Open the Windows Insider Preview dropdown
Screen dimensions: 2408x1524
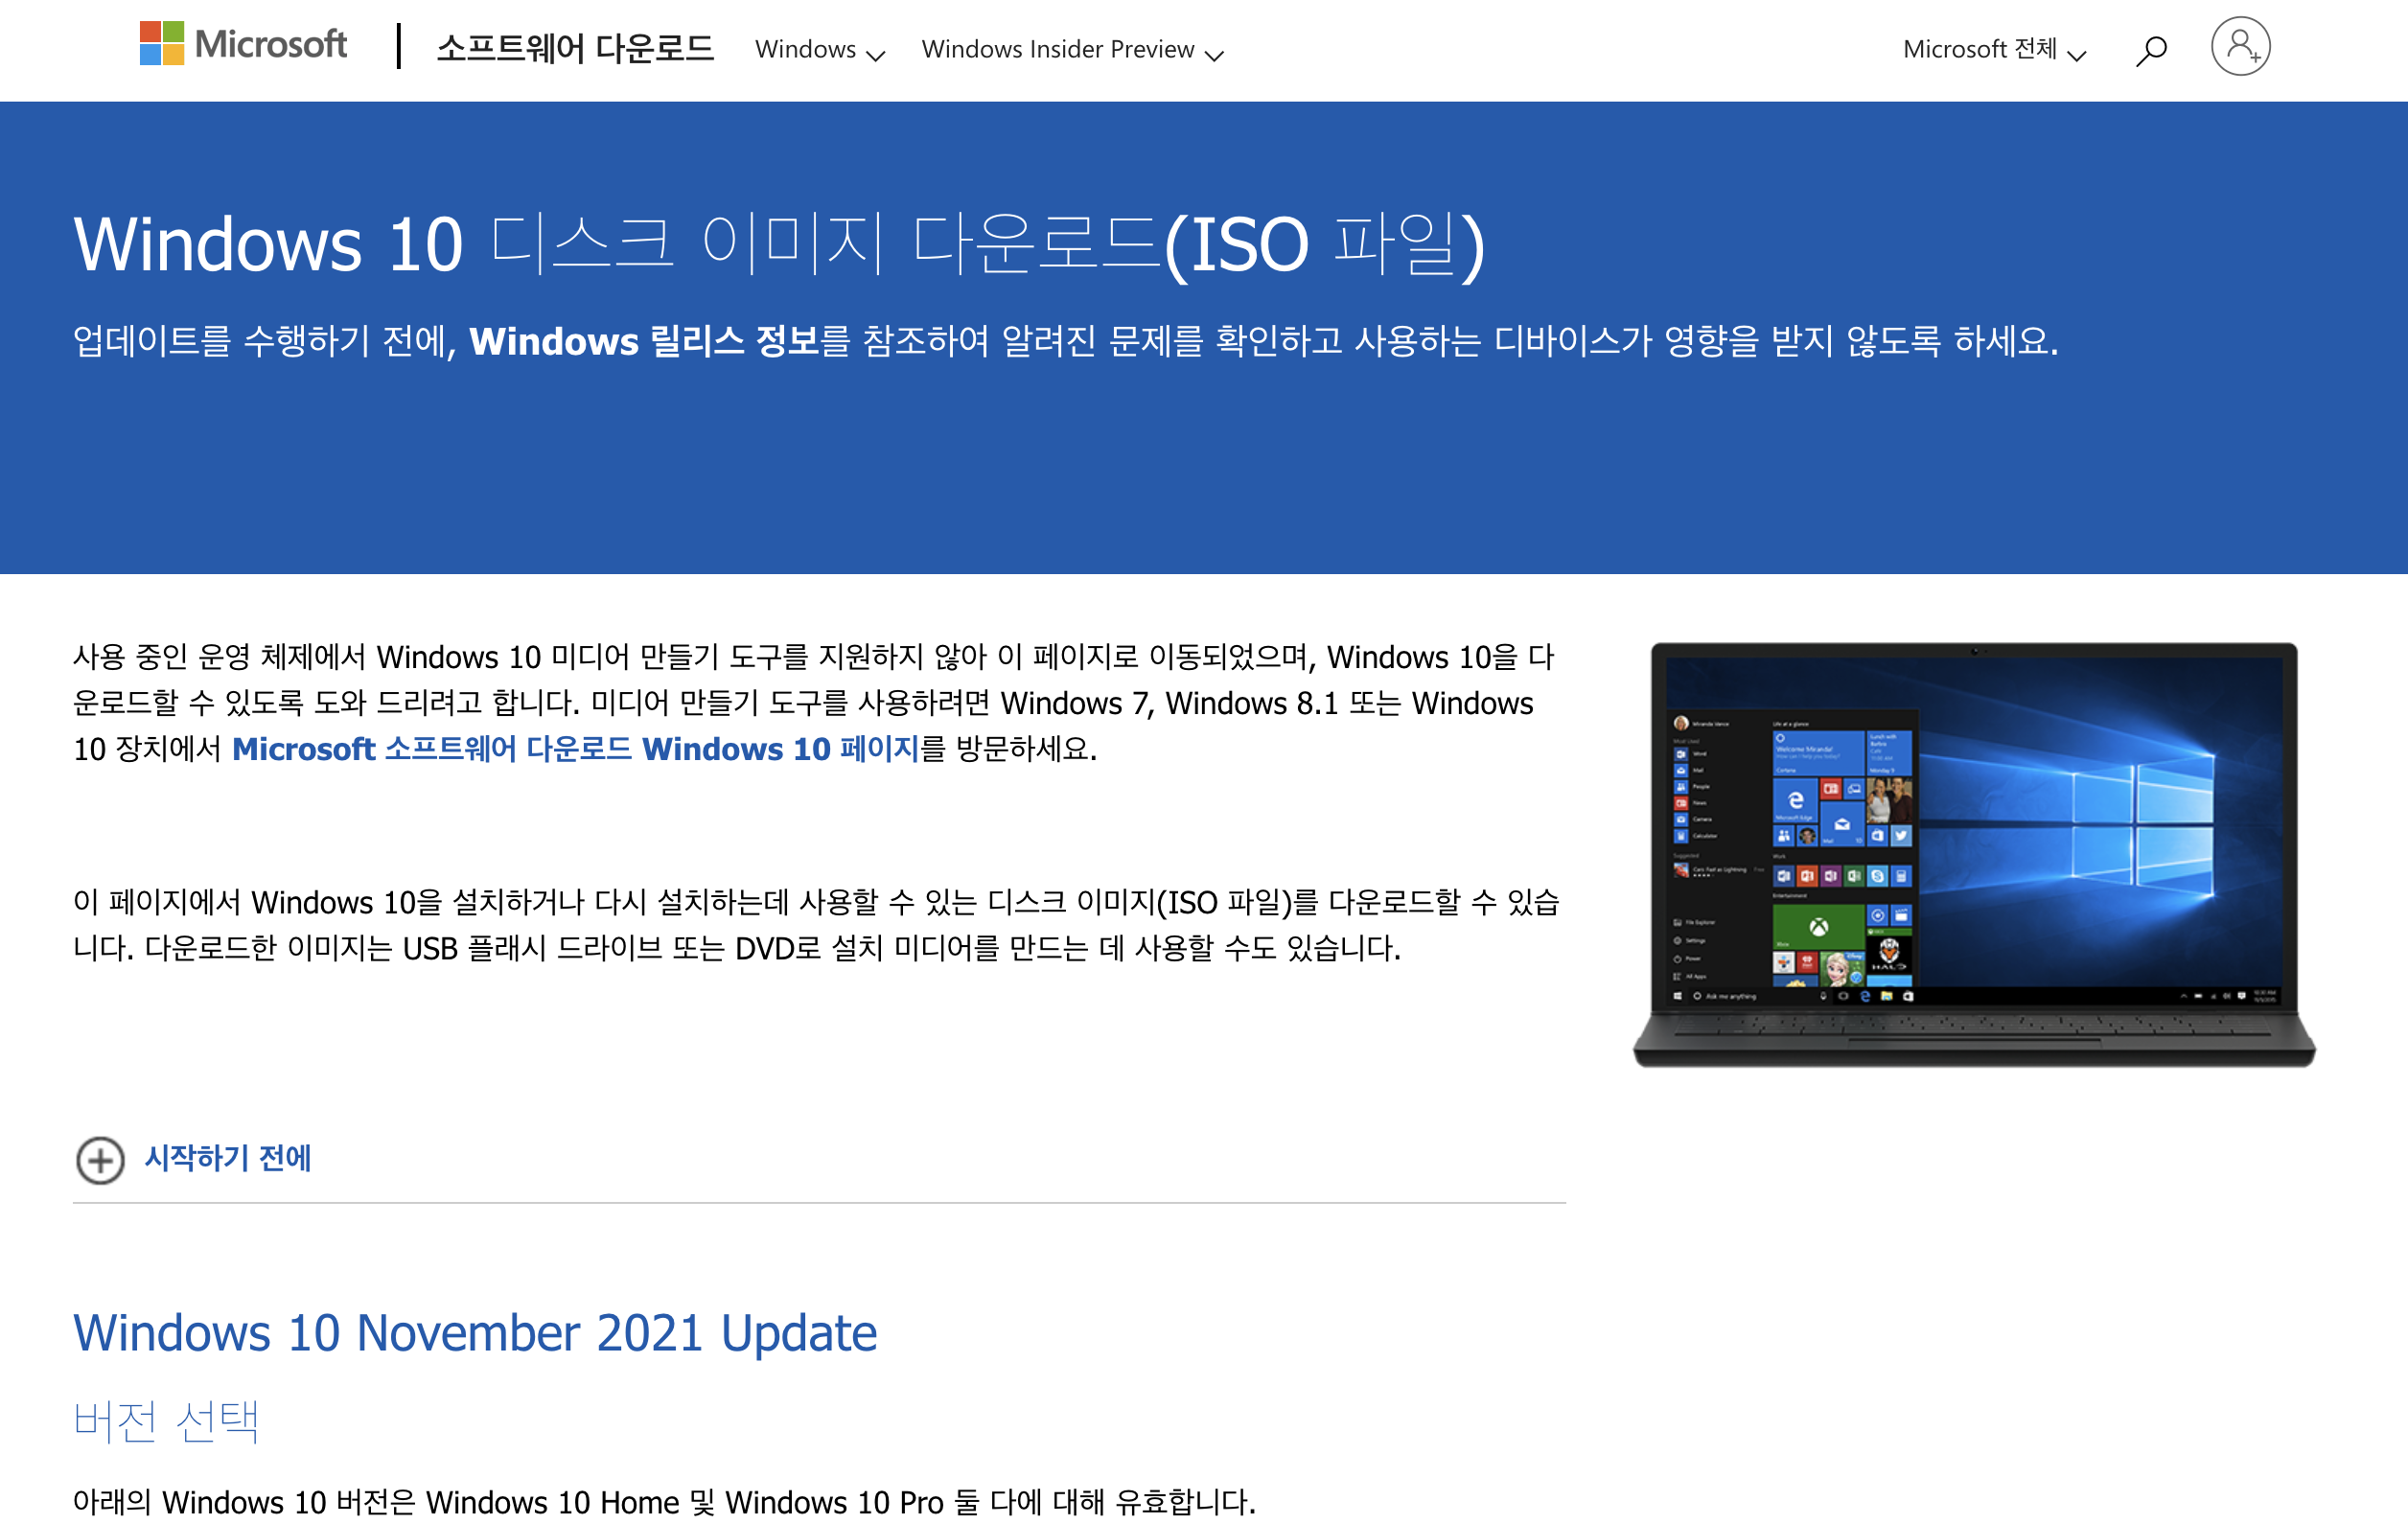1072,50
